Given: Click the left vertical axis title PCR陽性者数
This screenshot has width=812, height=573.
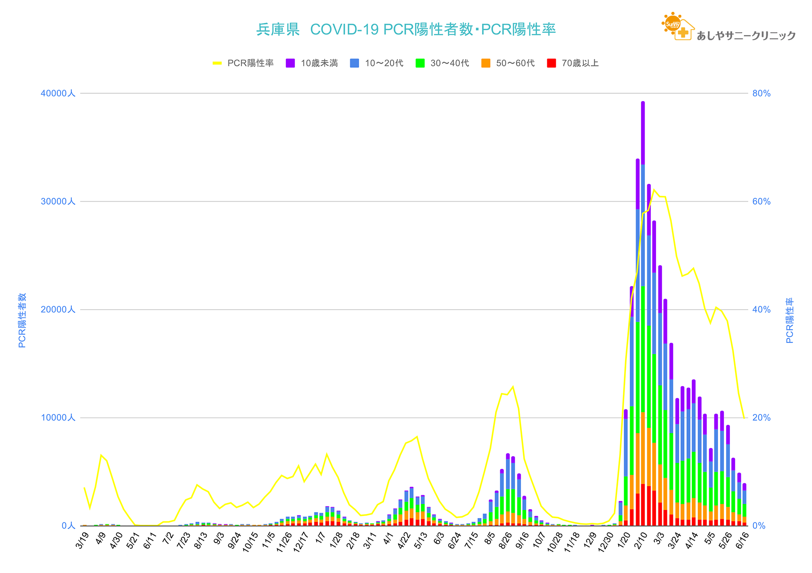Looking at the screenshot, I should [22, 320].
